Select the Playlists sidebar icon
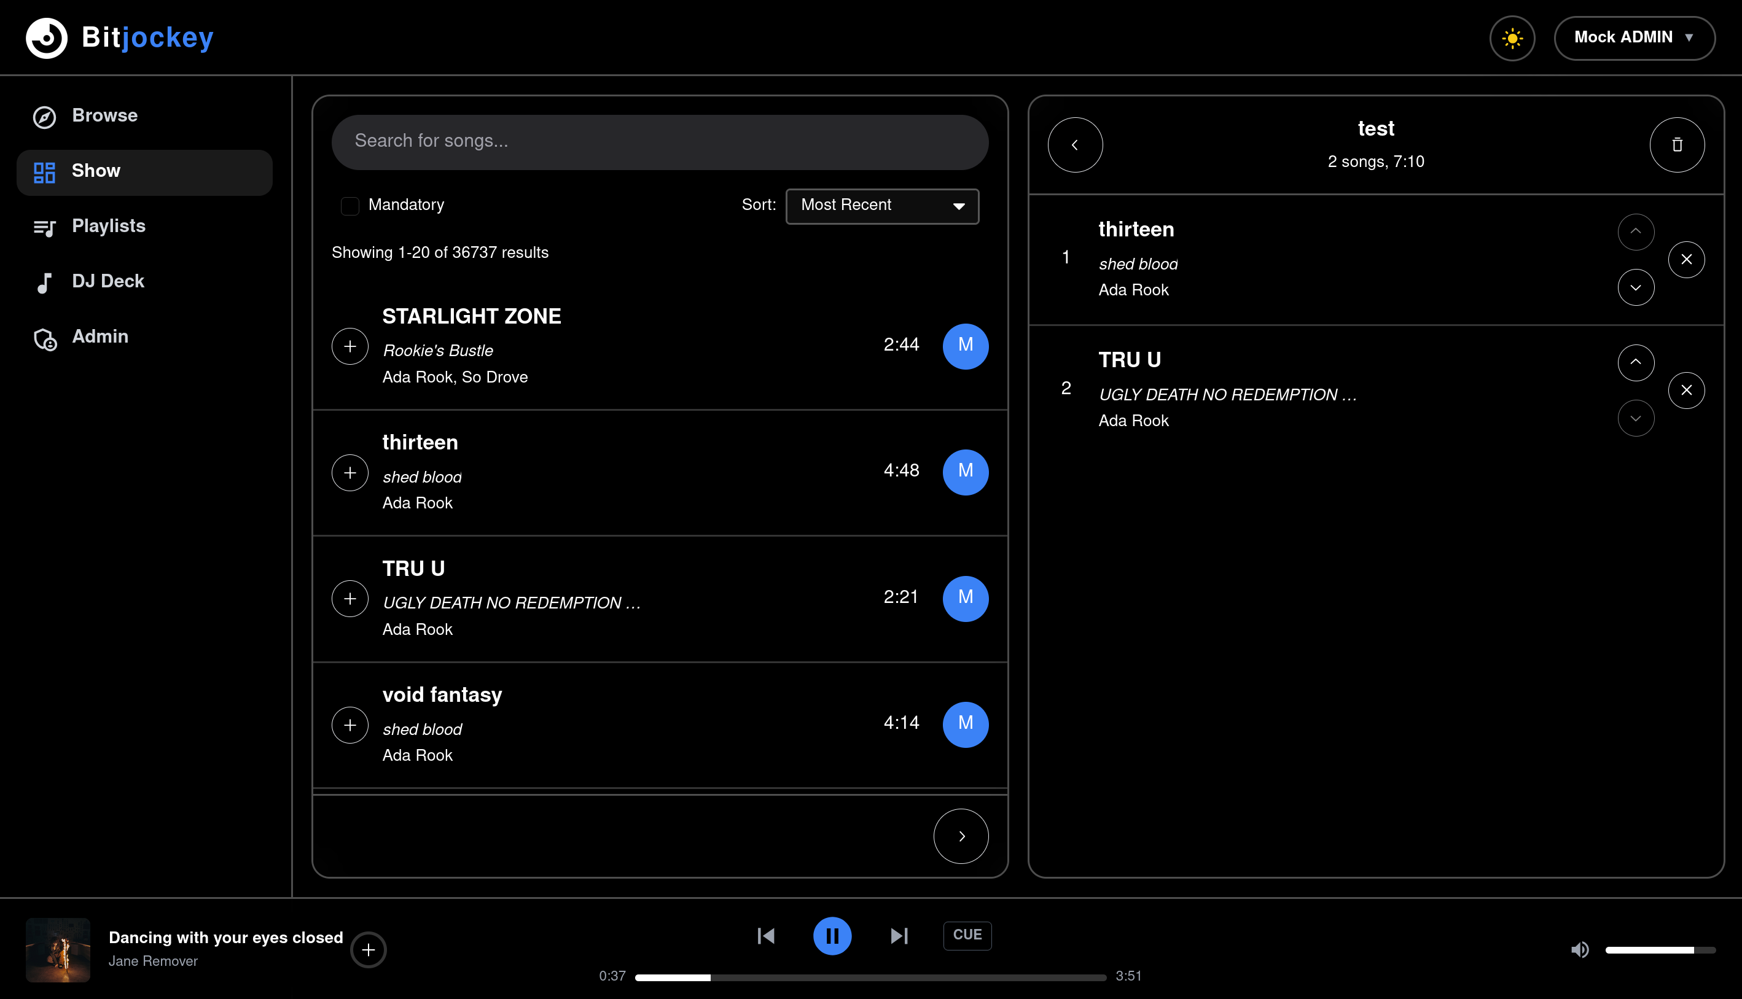The image size is (1742, 999). [x=45, y=227]
